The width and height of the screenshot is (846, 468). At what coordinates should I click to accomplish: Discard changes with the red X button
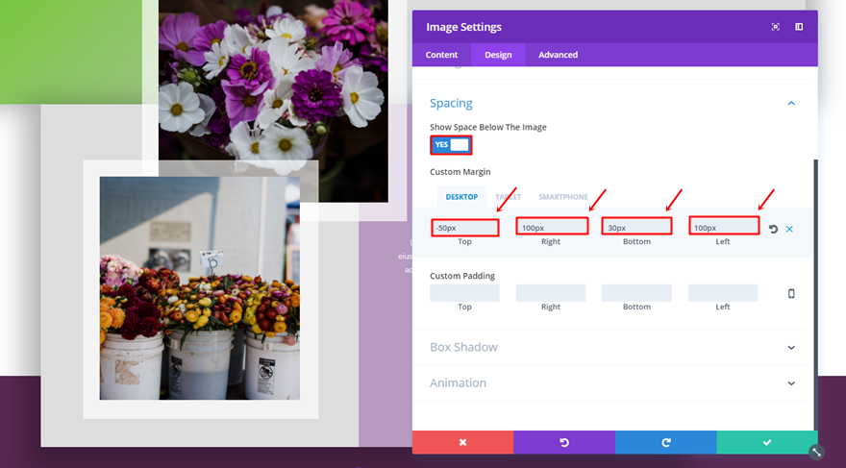(x=463, y=442)
